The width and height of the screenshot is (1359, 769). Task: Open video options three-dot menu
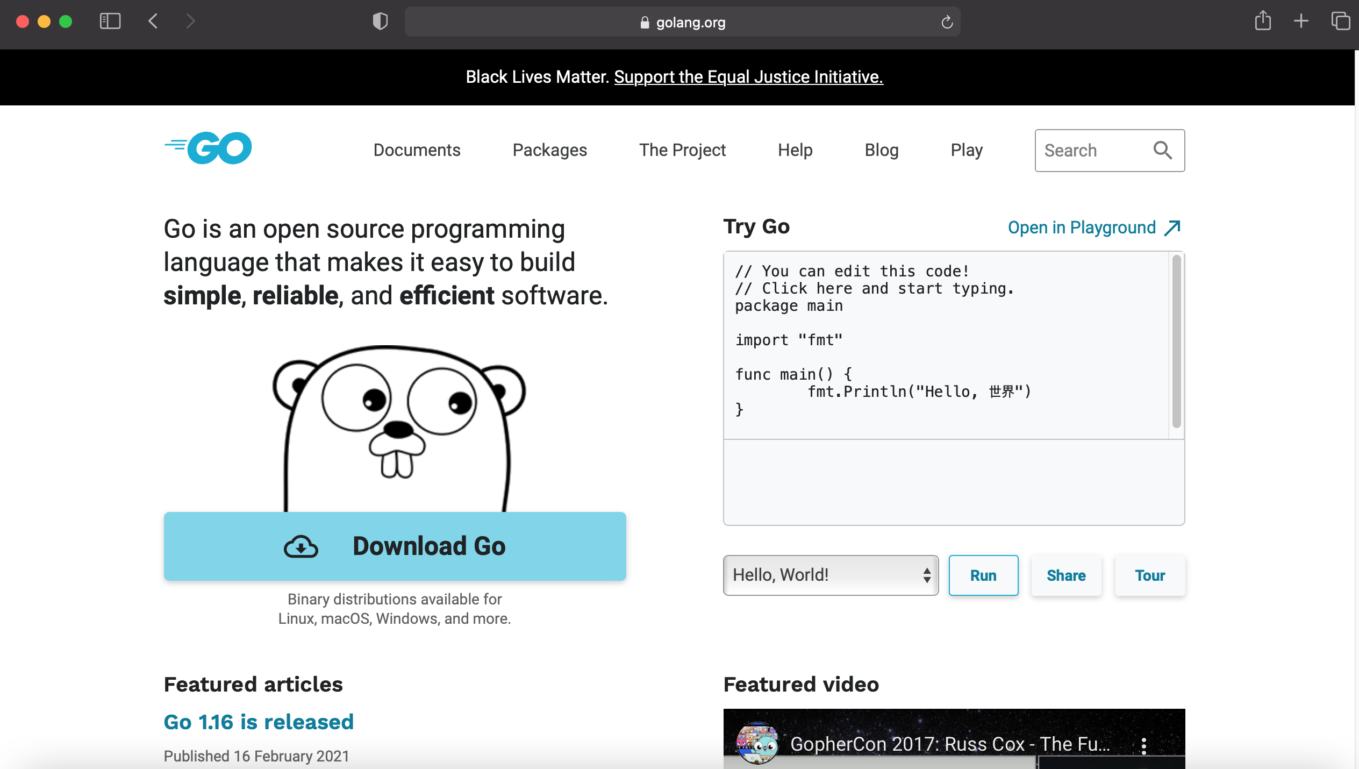tap(1143, 745)
